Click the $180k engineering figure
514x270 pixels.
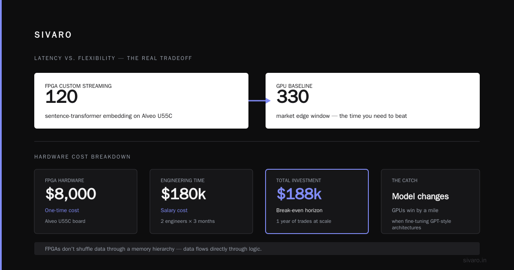coord(183,194)
